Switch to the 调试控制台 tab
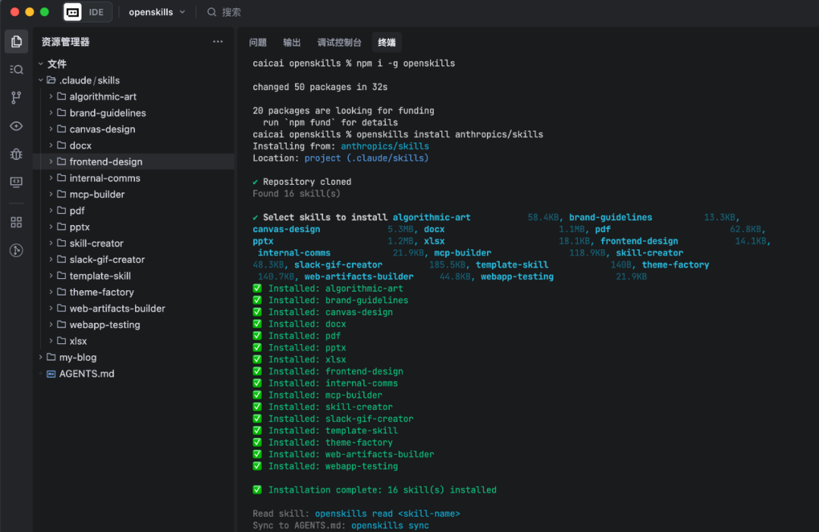819x532 pixels. [x=340, y=42]
